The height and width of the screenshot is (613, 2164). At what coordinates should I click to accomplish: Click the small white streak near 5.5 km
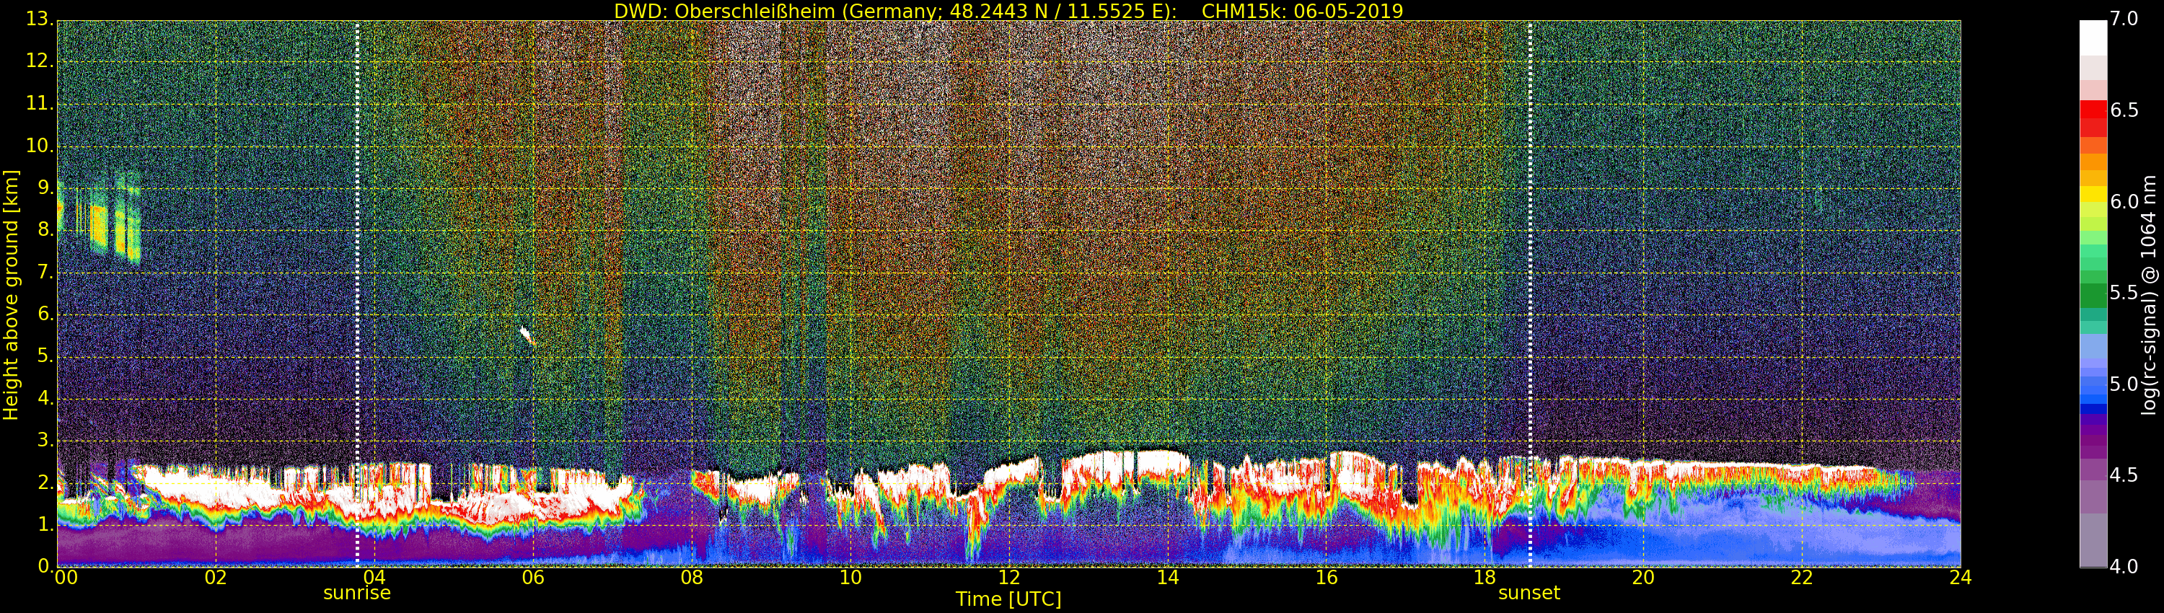tap(527, 336)
